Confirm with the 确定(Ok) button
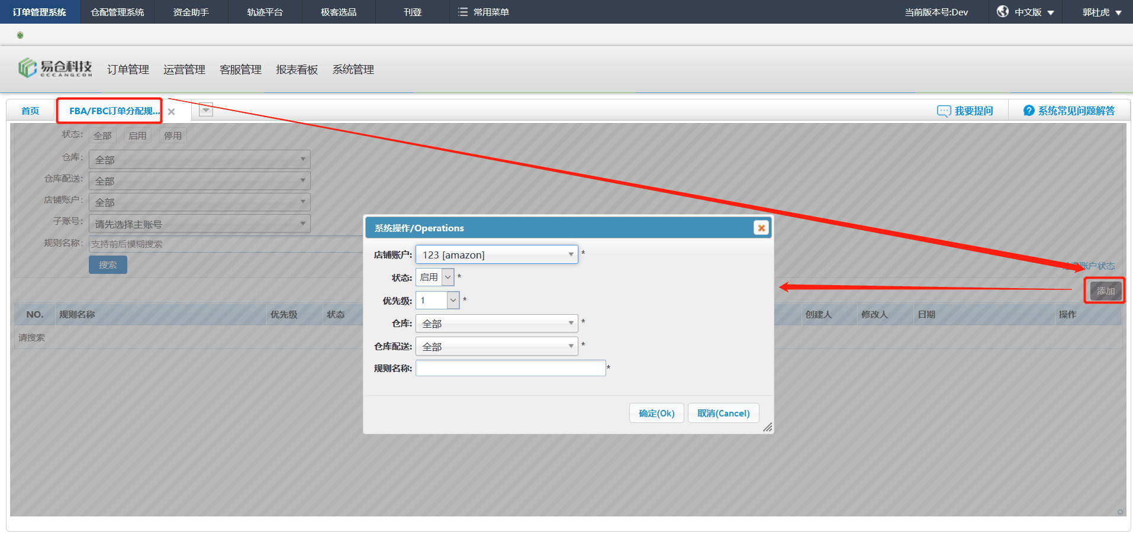The height and width of the screenshot is (533, 1133). pos(656,413)
